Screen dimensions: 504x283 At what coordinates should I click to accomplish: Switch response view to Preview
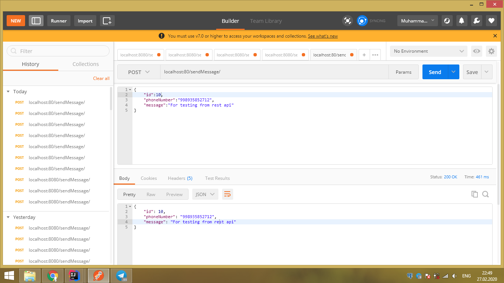174,194
